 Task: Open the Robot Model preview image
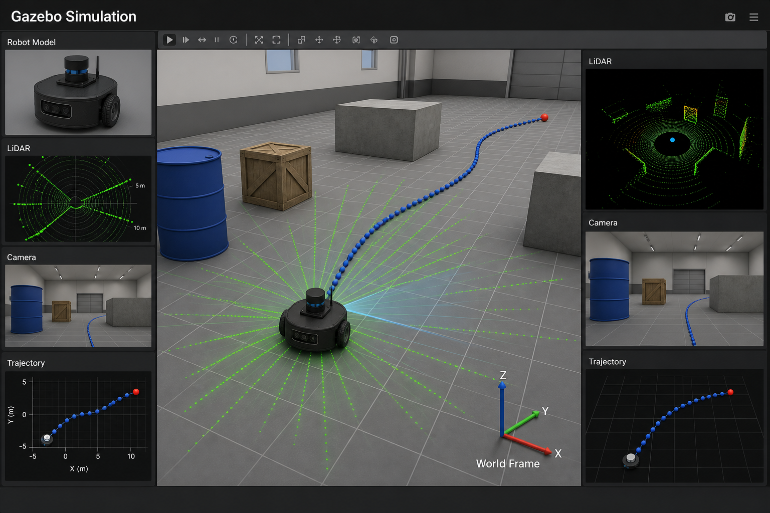[x=78, y=92]
